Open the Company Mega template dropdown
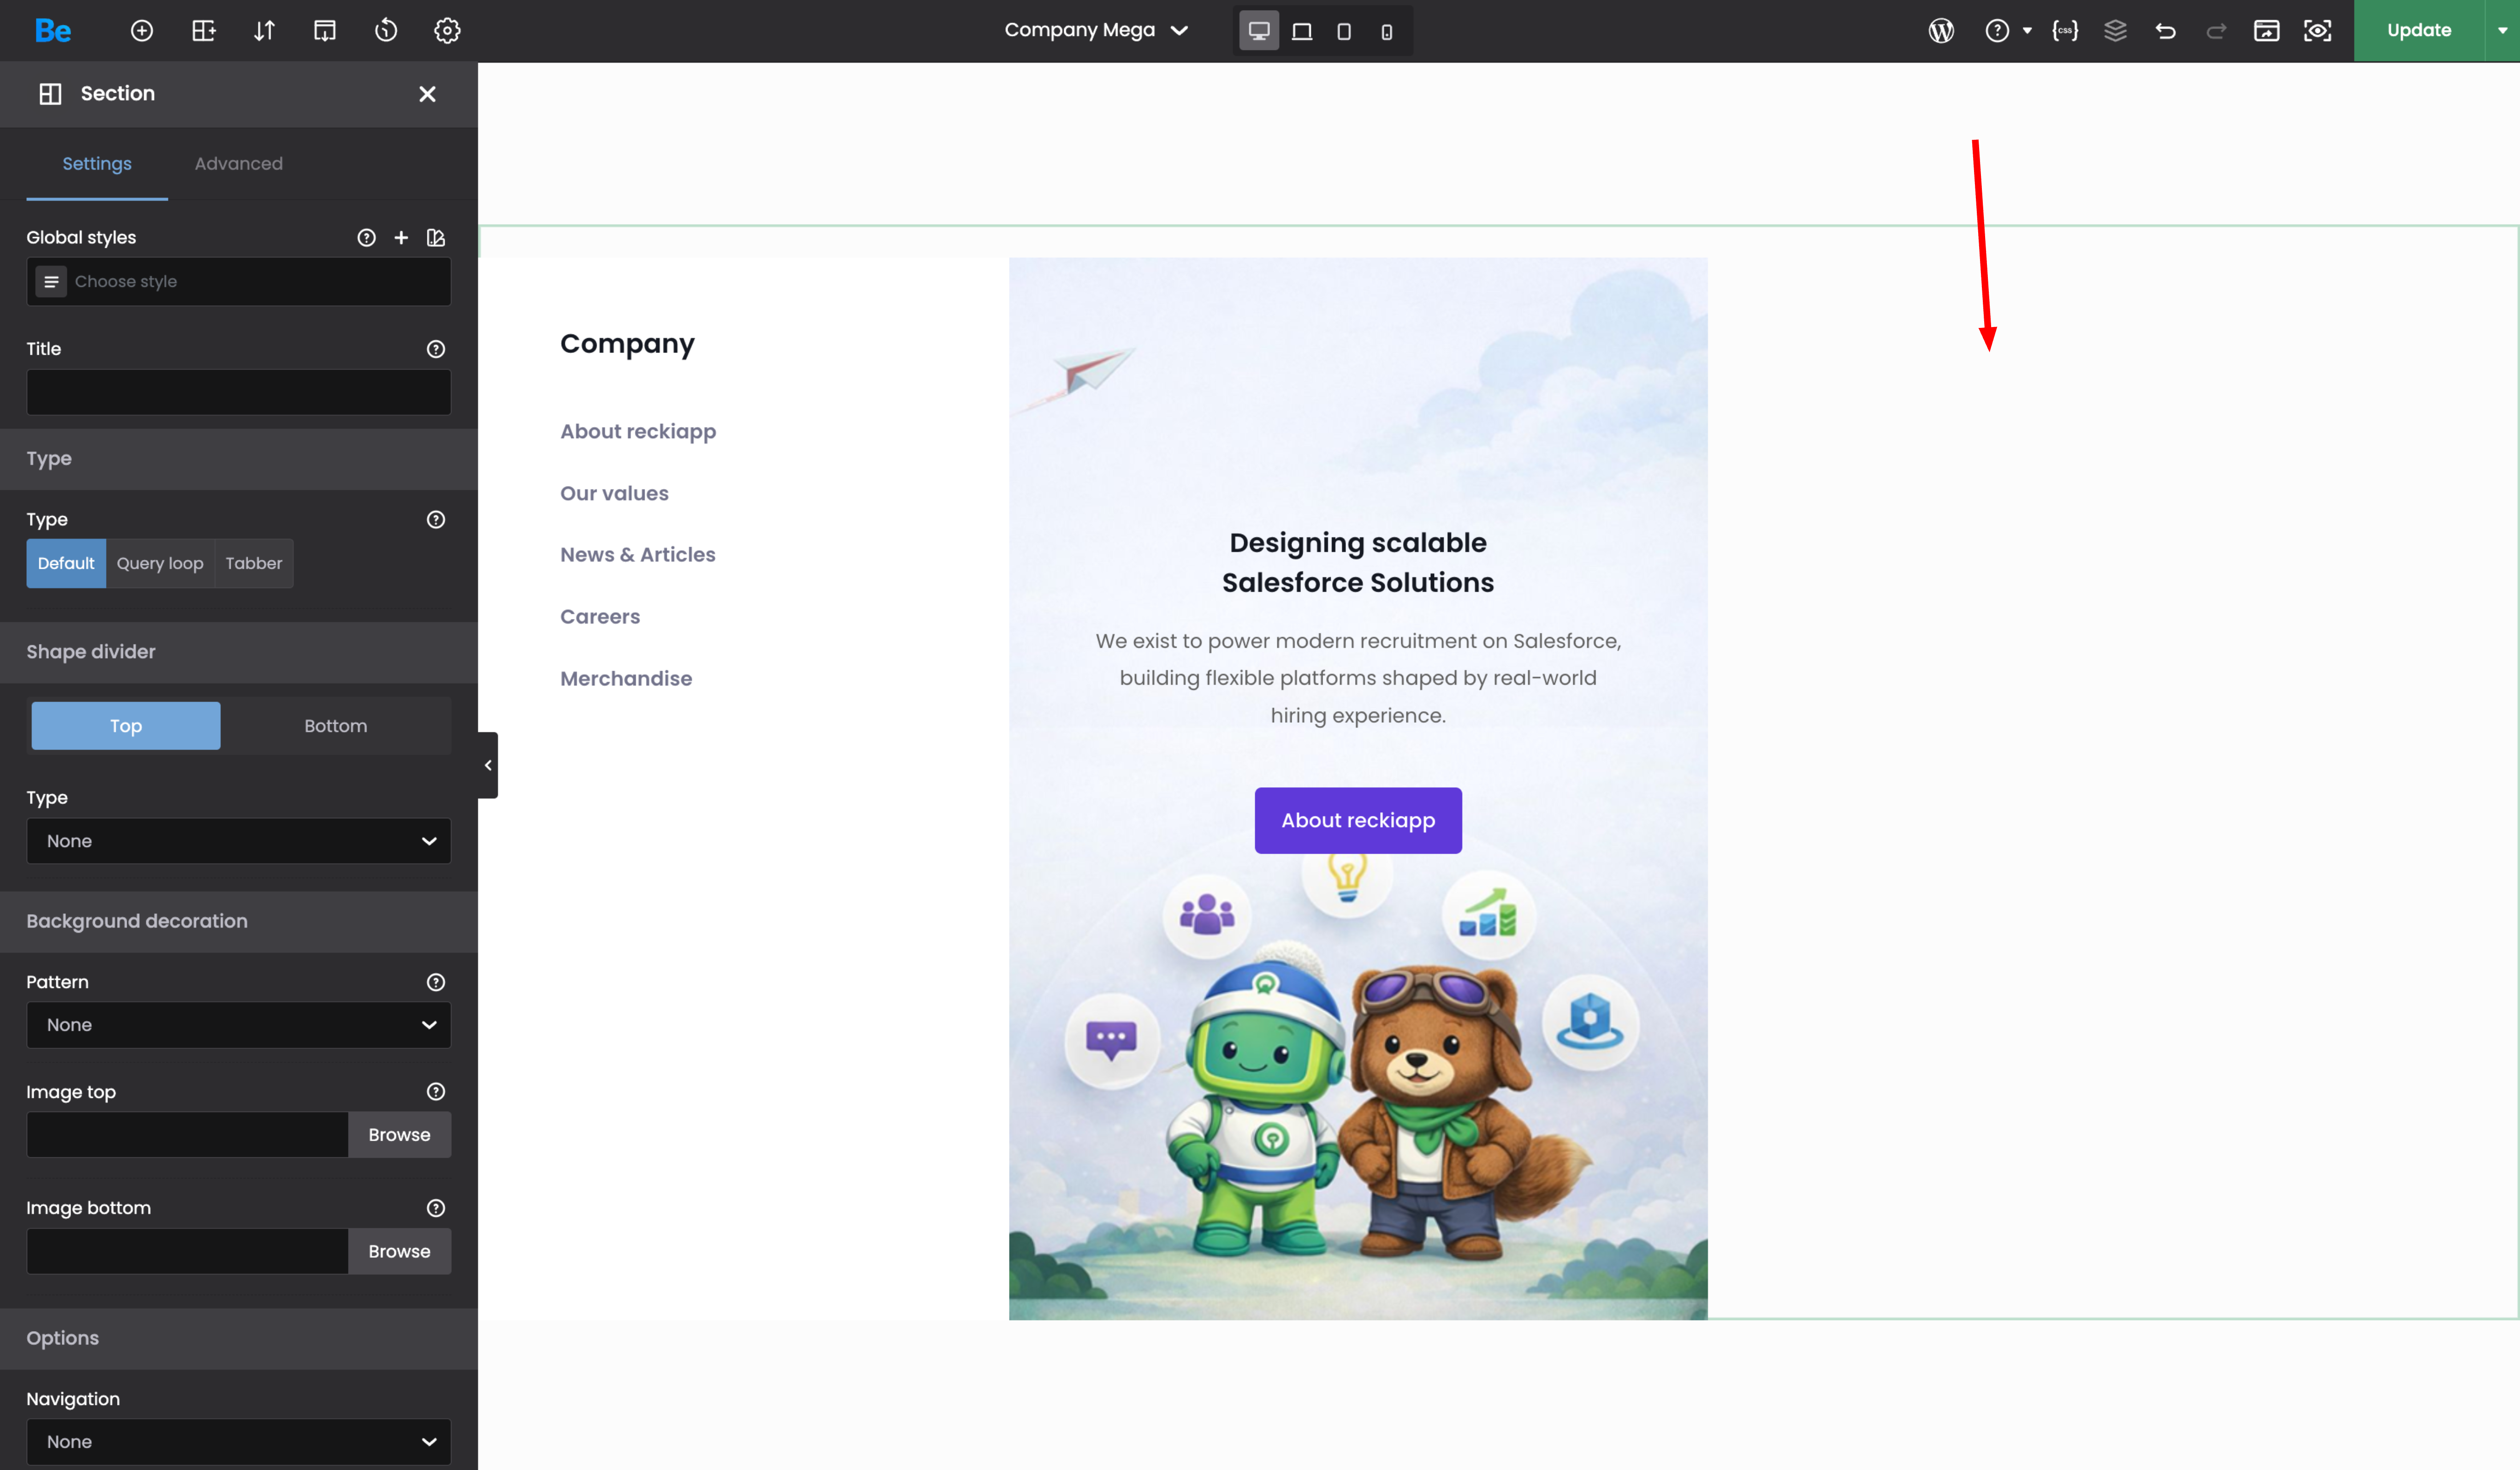 (x=1096, y=30)
